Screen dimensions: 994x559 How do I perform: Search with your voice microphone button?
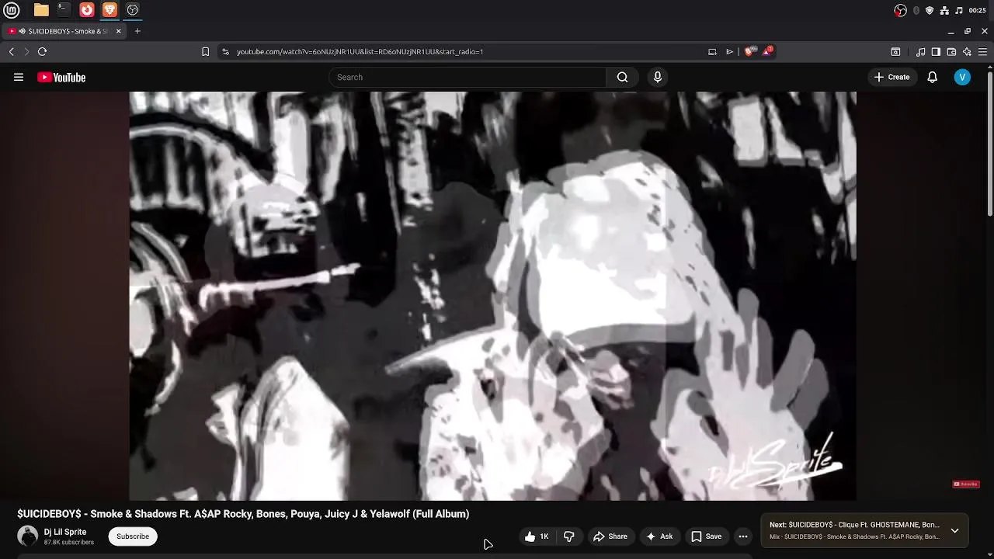(658, 77)
